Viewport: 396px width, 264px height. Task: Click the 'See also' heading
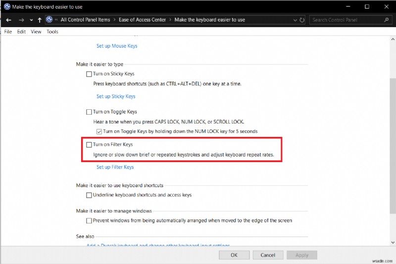click(85, 236)
